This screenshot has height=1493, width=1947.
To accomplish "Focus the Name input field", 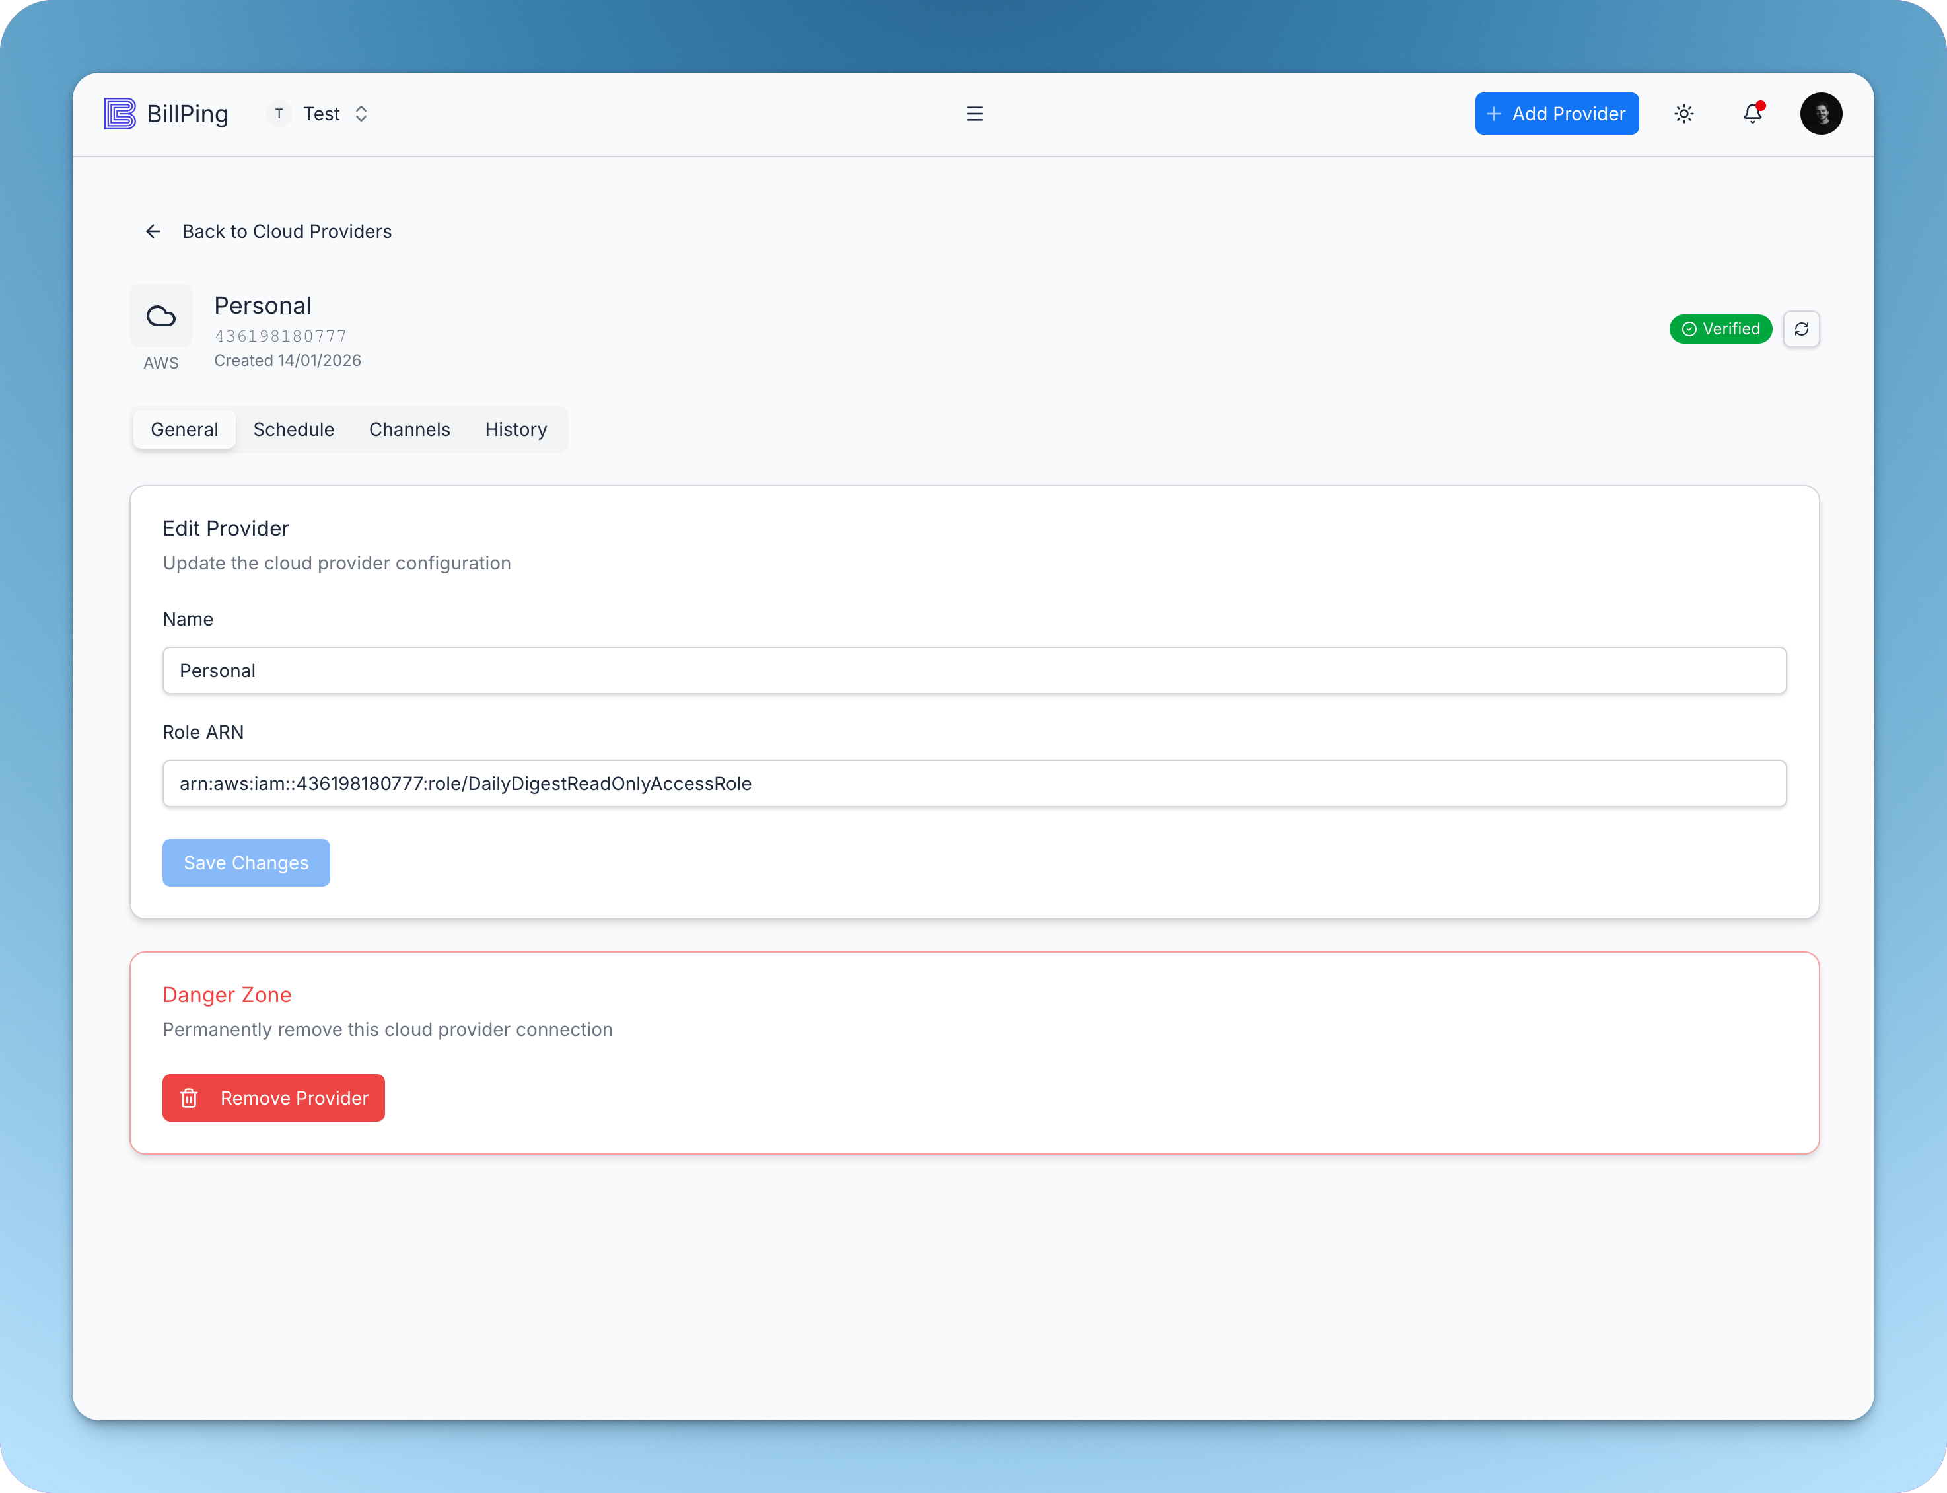I will click(x=973, y=670).
